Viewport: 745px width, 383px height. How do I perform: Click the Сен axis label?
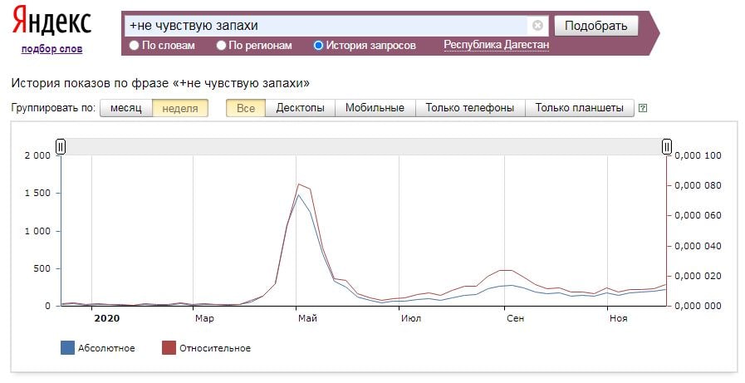[x=516, y=318]
